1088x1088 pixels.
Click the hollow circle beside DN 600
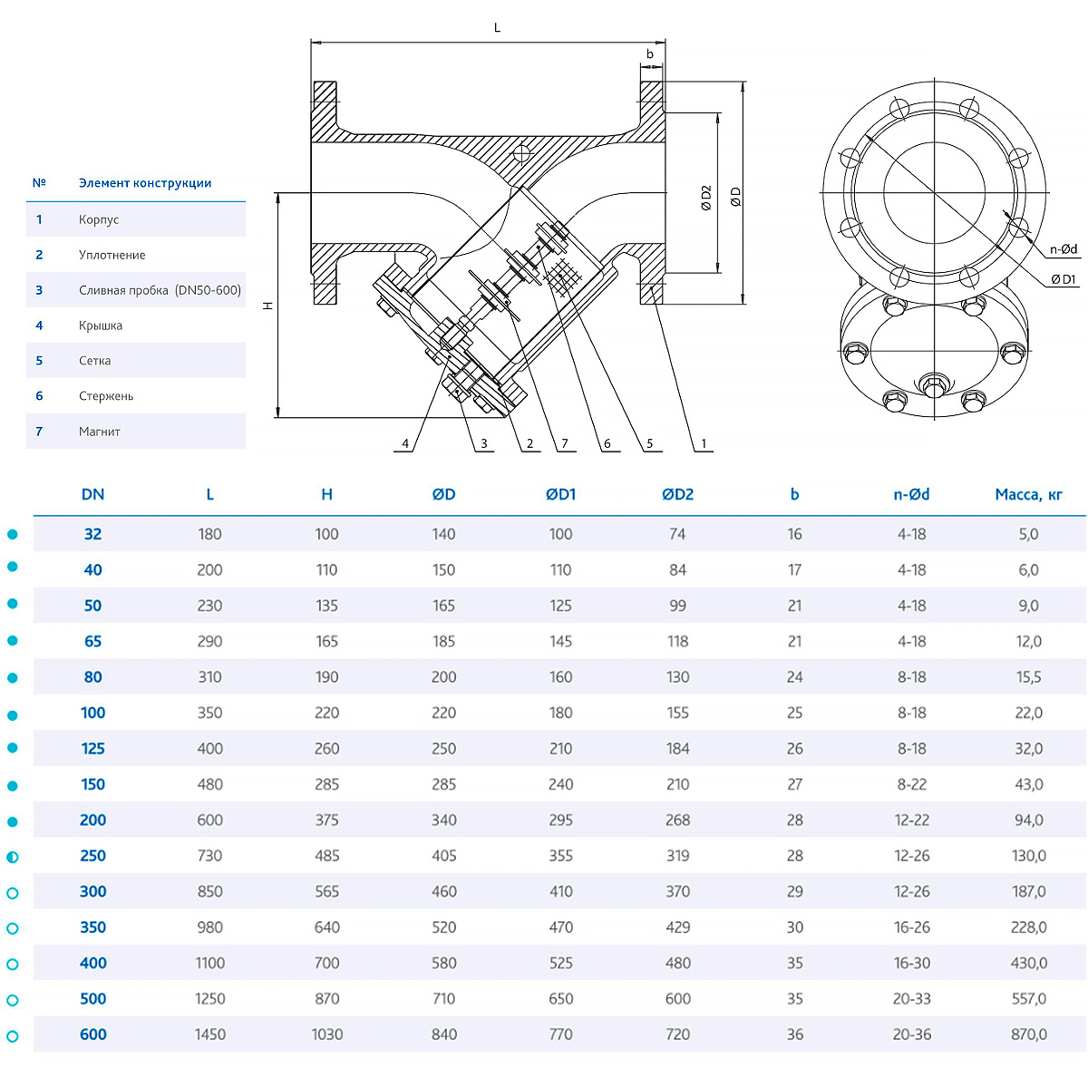tap(13, 1036)
